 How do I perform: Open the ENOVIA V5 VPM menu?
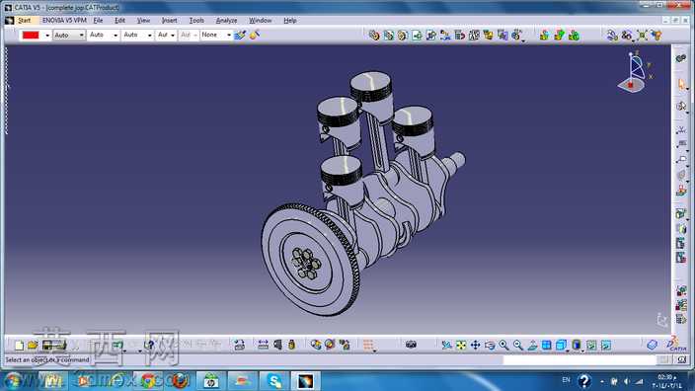pos(64,21)
